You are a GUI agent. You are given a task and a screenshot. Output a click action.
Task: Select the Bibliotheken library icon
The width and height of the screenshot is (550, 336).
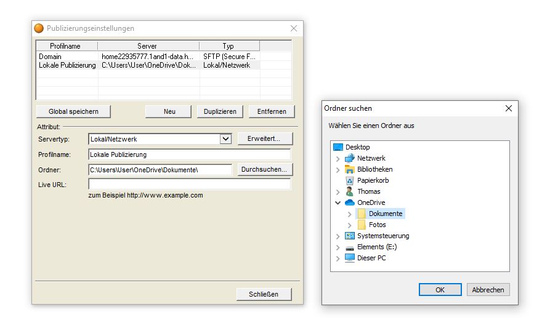pos(350,169)
